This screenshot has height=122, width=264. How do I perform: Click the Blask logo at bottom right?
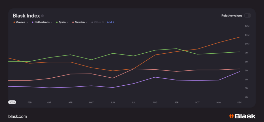(x=242, y=116)
